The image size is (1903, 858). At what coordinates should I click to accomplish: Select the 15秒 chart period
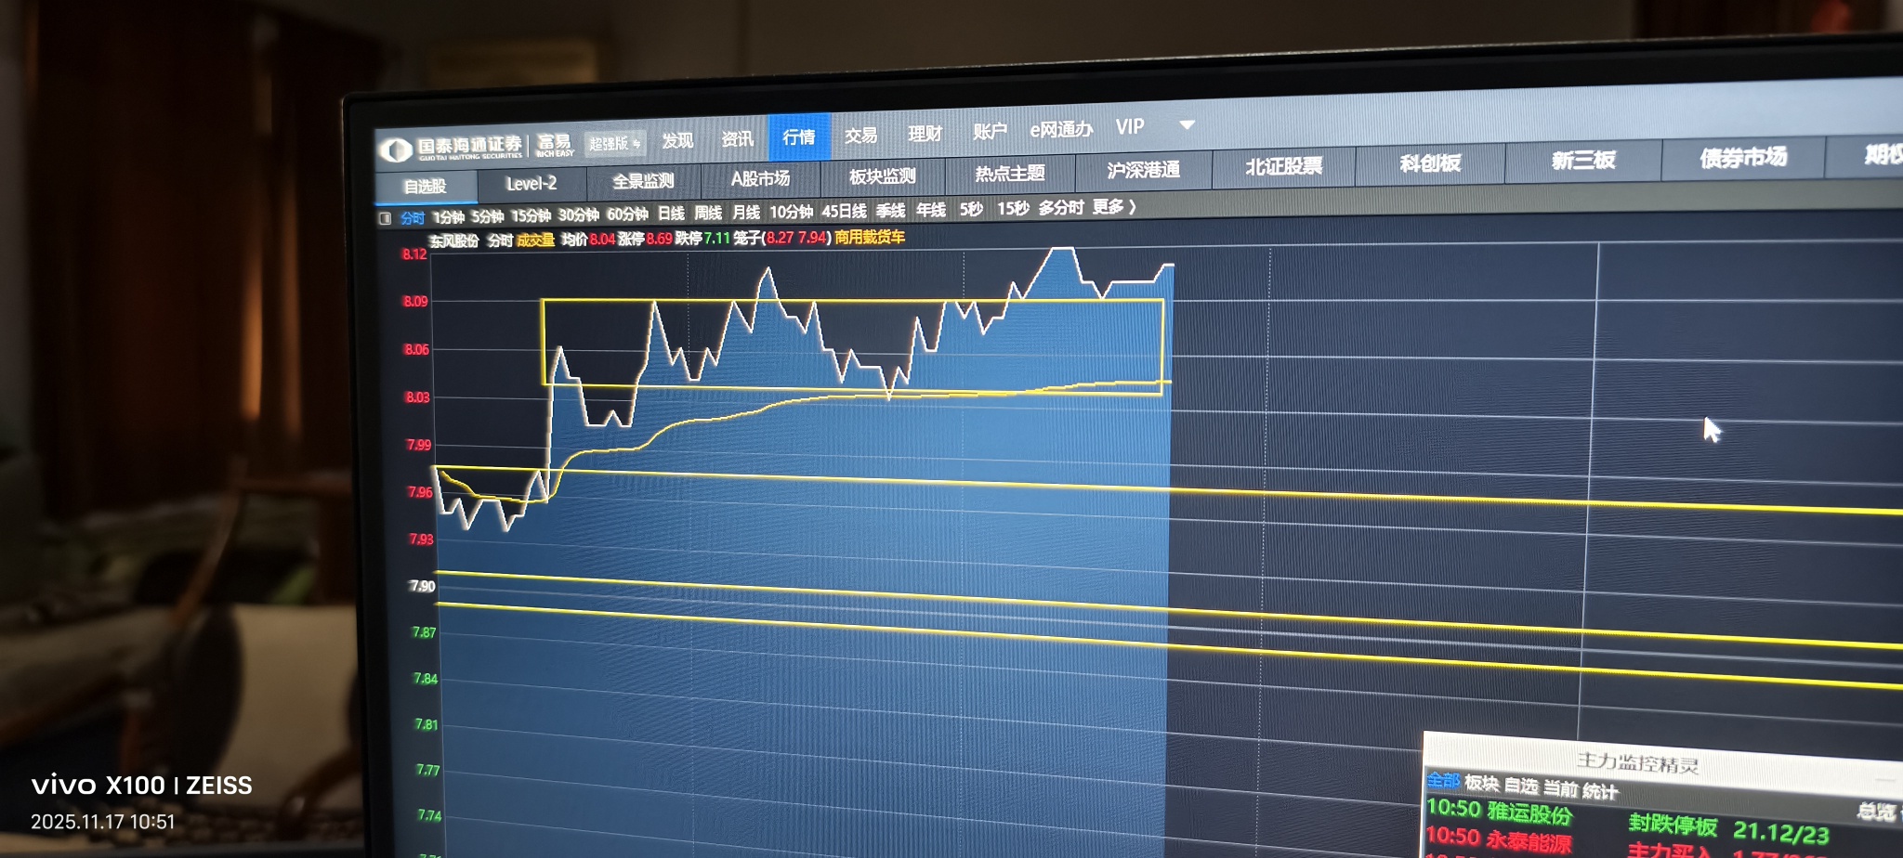coord(1013,208)
